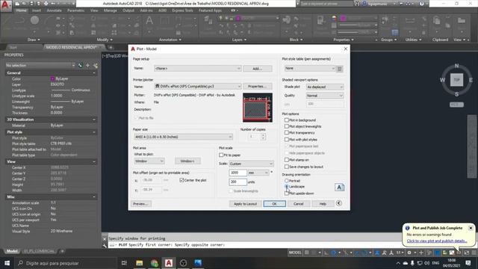This screenshot has width=478, height=269.
Task: Enable Plot stamp on checkbox
Action: 287,159
